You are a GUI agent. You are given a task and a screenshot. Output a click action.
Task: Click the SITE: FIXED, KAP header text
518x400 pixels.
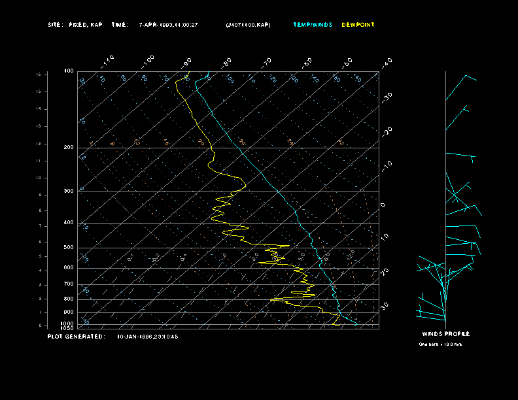click(75, 25)
